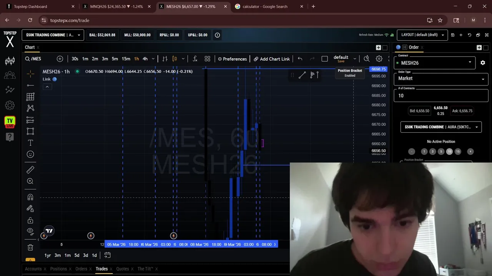492x276 pixels.
Task: Expand chart type dropdown arrow
Action: click(183, 59)
